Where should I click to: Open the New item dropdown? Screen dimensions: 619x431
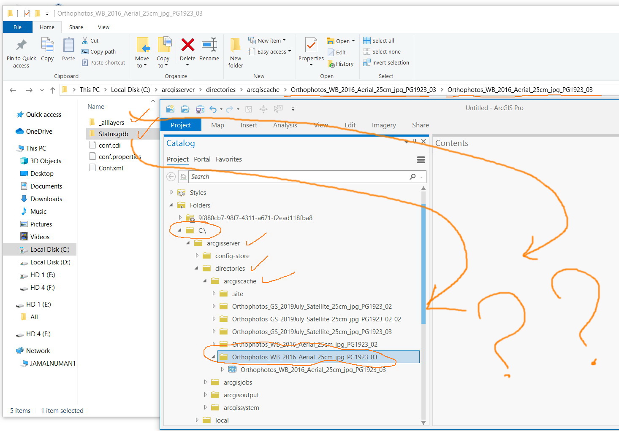pyautogui.click(x=267, y=40)
